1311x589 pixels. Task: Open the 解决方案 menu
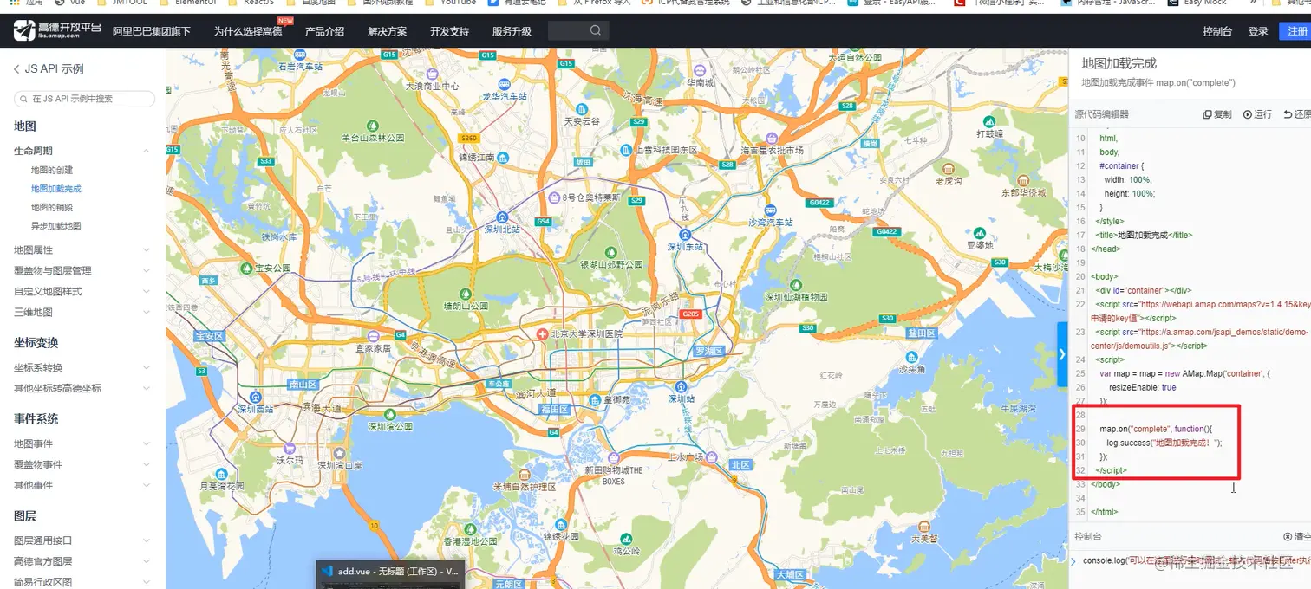click(x=387, y=32)
